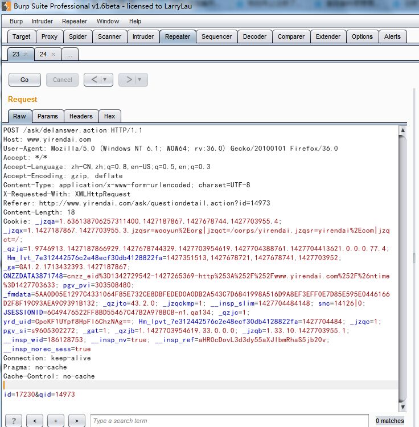The width and height of the screenshot is (419, 427).
Task: Click the Cache-Control: no-cache header line
Action: 49,376
